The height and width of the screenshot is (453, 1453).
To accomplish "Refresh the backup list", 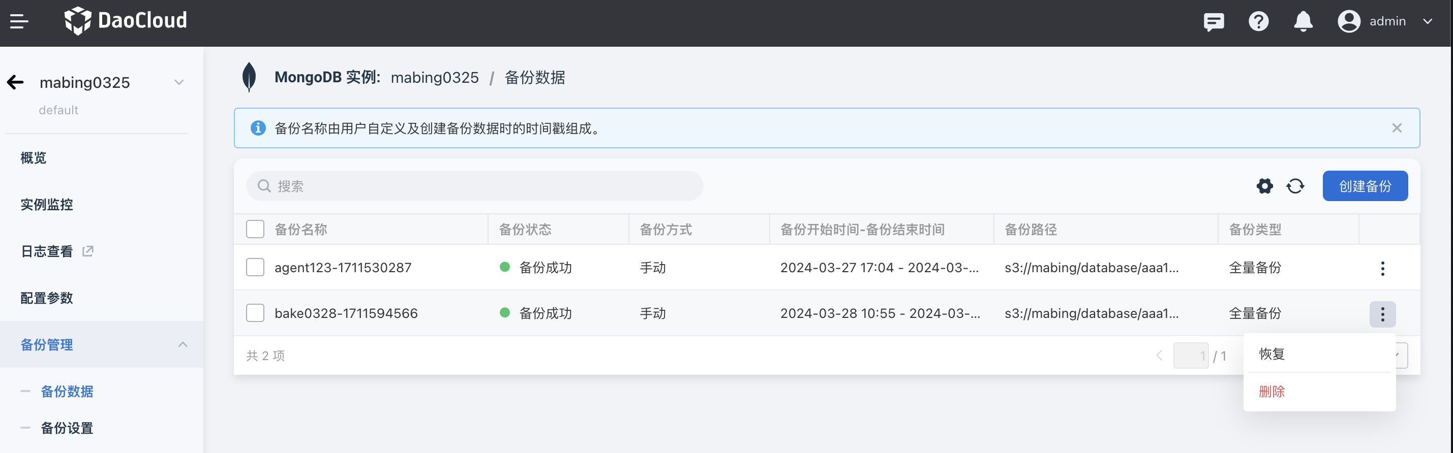I will tap(1295, 186).
